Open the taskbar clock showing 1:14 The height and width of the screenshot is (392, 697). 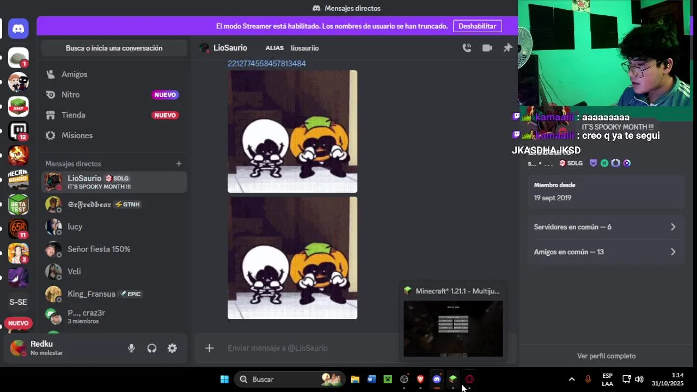tap(668, 379)
